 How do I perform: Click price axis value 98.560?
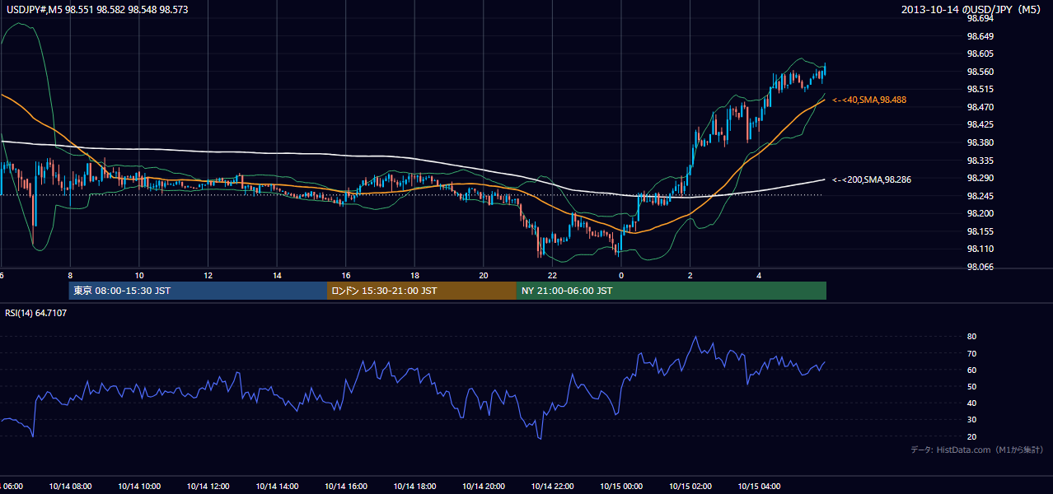coord(980,72)
